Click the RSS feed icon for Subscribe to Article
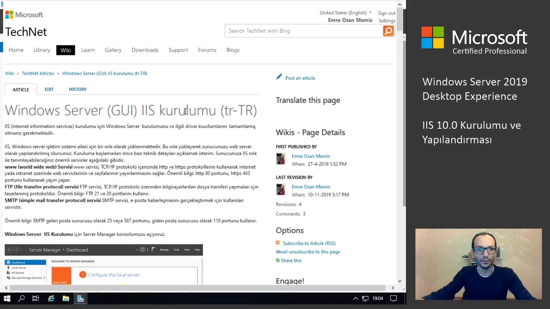550x309 pixels. 278,243
